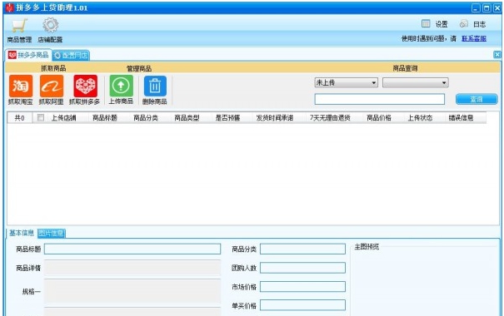Click the 是否预售 column header
The width and height of the screenshot is (504, 316).
[227, 118]
